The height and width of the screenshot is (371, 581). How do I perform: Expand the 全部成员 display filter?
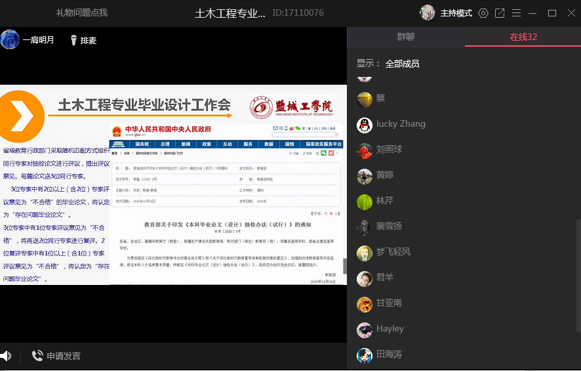[x=402, y=64]
